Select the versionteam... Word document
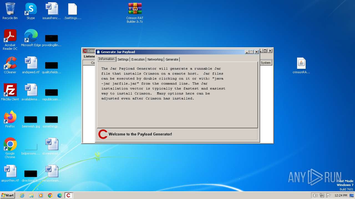 point(52,174)
